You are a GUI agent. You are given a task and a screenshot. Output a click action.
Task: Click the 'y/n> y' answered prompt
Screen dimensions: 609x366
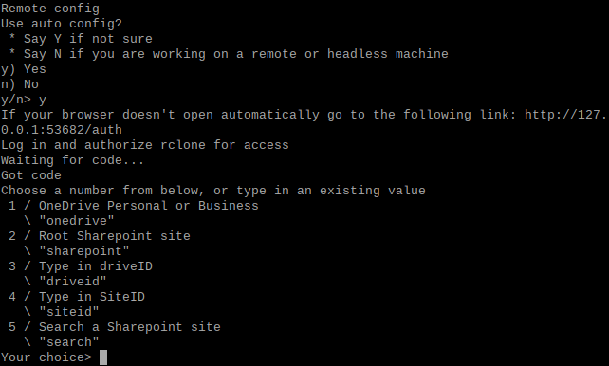[x=24, y=100]
